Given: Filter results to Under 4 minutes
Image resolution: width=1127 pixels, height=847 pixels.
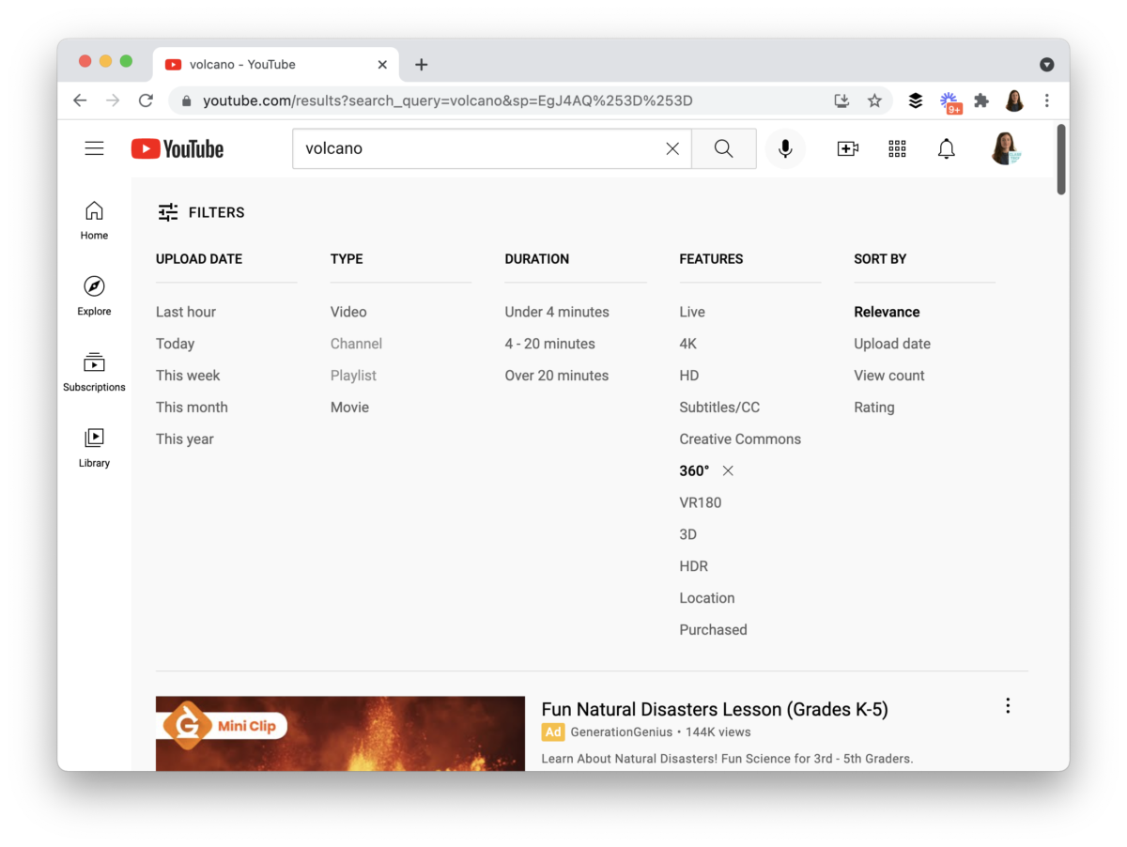Looking at the screenshot, I should [556, 311].
